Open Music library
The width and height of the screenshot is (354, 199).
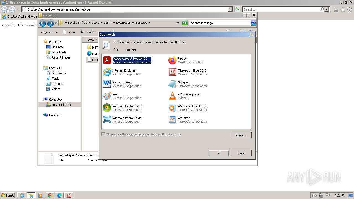pyautogui.click(x=55, y=78)
